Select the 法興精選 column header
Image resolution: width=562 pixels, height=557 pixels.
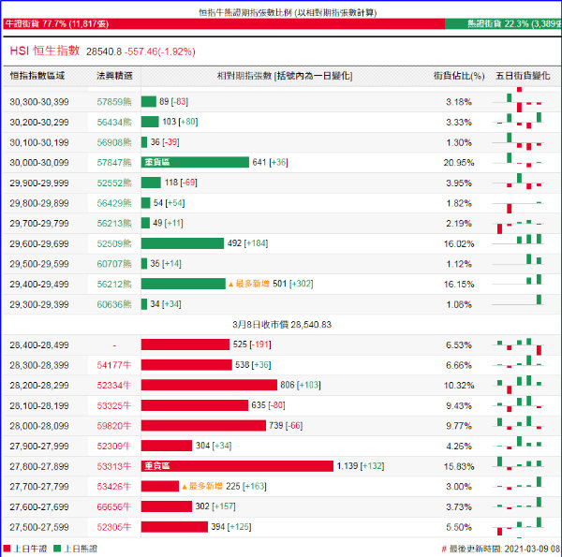coord(114,76)
